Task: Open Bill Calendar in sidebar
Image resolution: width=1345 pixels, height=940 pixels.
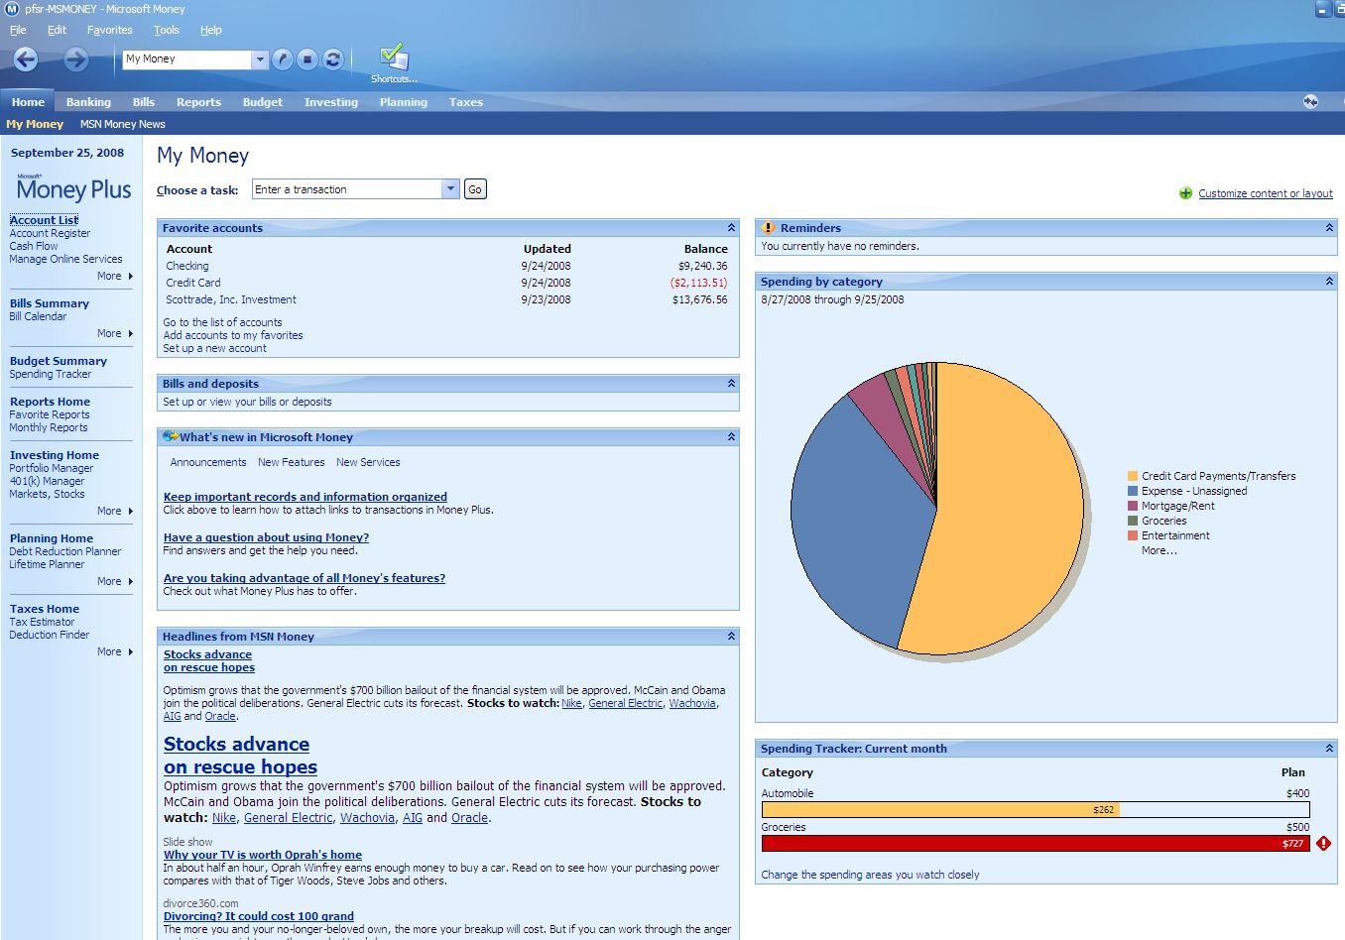Action: [x=38, y=316]
